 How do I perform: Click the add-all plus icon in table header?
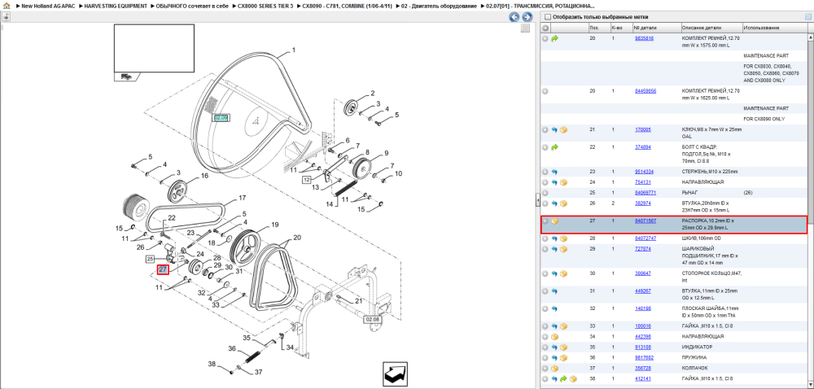[545, 27]
